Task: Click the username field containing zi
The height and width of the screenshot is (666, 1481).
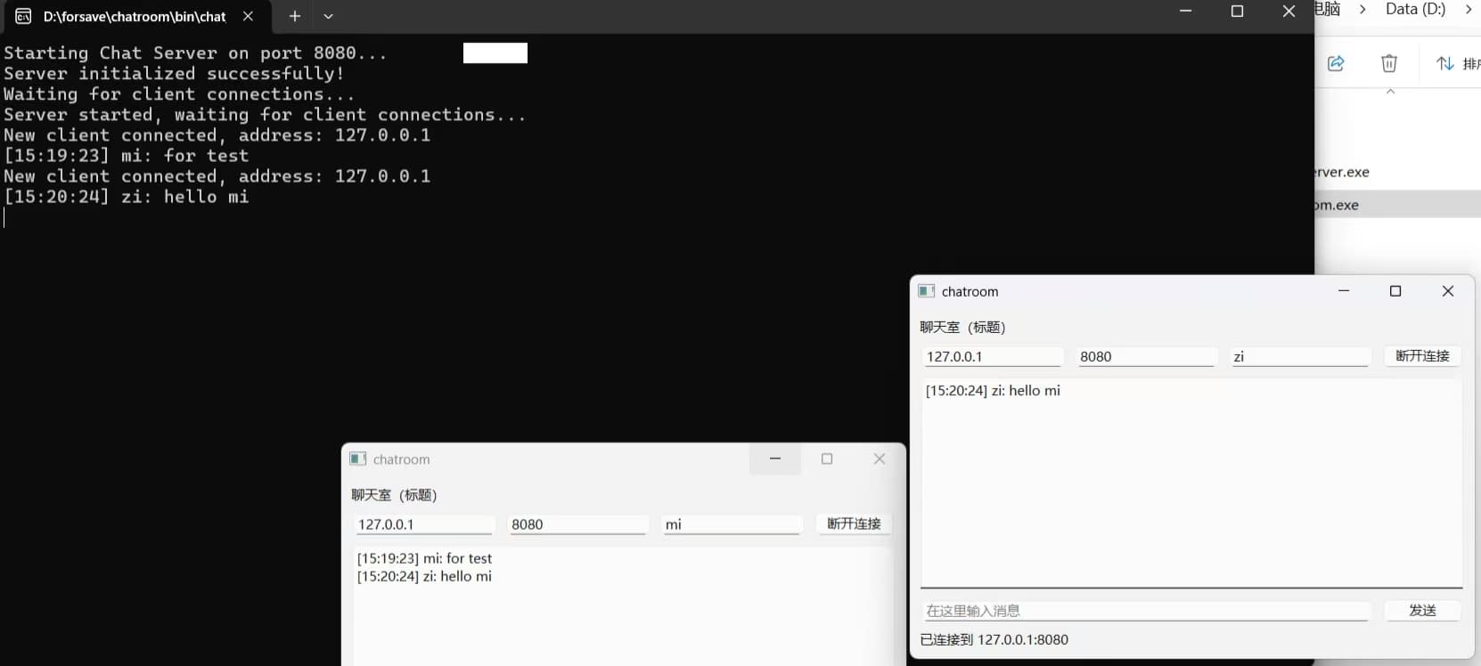Action: pyautogui.click(x=1299, y=356)
